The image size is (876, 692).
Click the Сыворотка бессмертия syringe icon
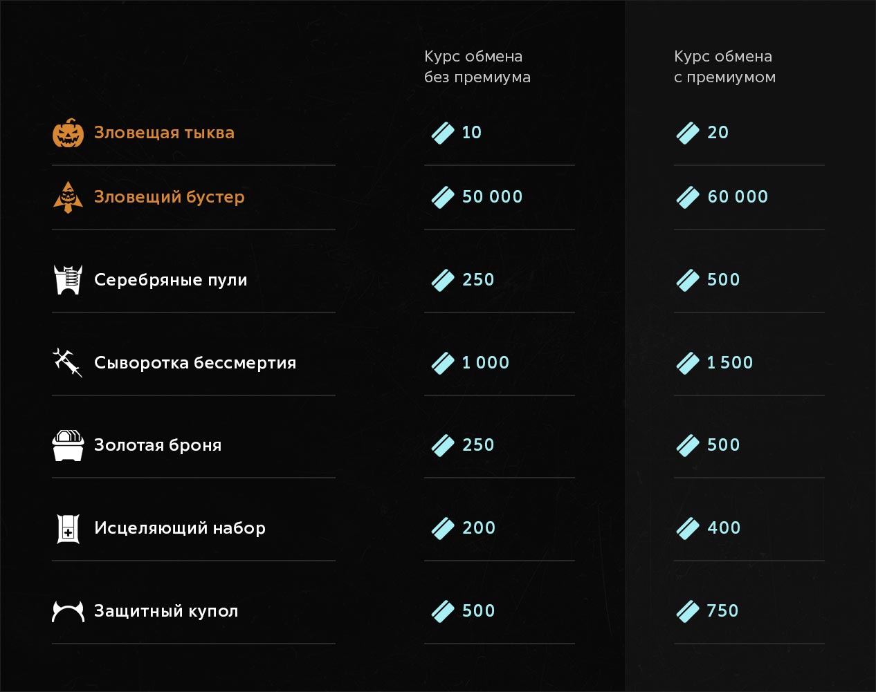[x=68, y=362]
